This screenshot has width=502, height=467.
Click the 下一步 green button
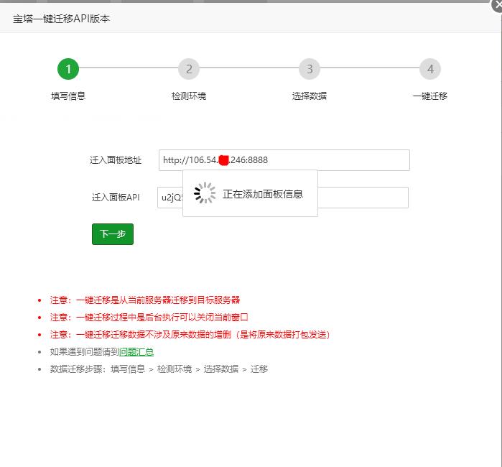coord(113,234)
